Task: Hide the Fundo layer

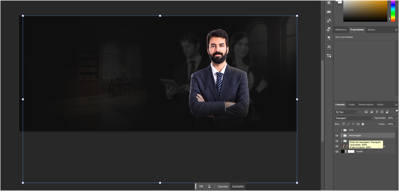Action: [337, 152]
